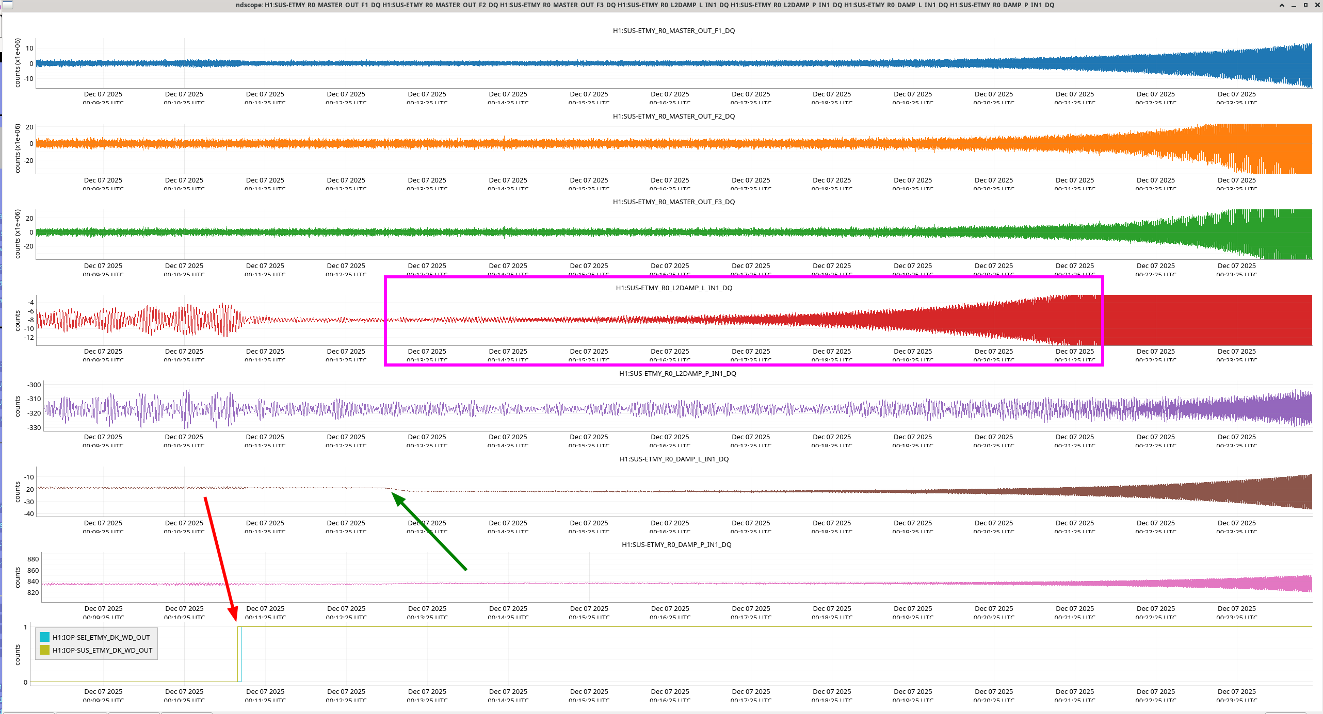The image size is (1323, 714).
Task: Click the yellow SUS_ETMY_DK_WD_OUT legend swatch
Action: click(44, 650)
